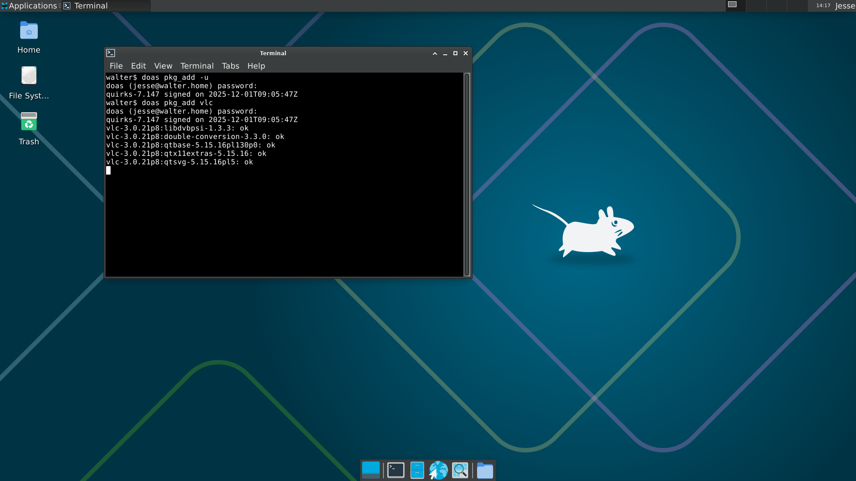Open the Applications menu in top panel
This screenshot has width=856, height=481.
(x=29, y=6)
